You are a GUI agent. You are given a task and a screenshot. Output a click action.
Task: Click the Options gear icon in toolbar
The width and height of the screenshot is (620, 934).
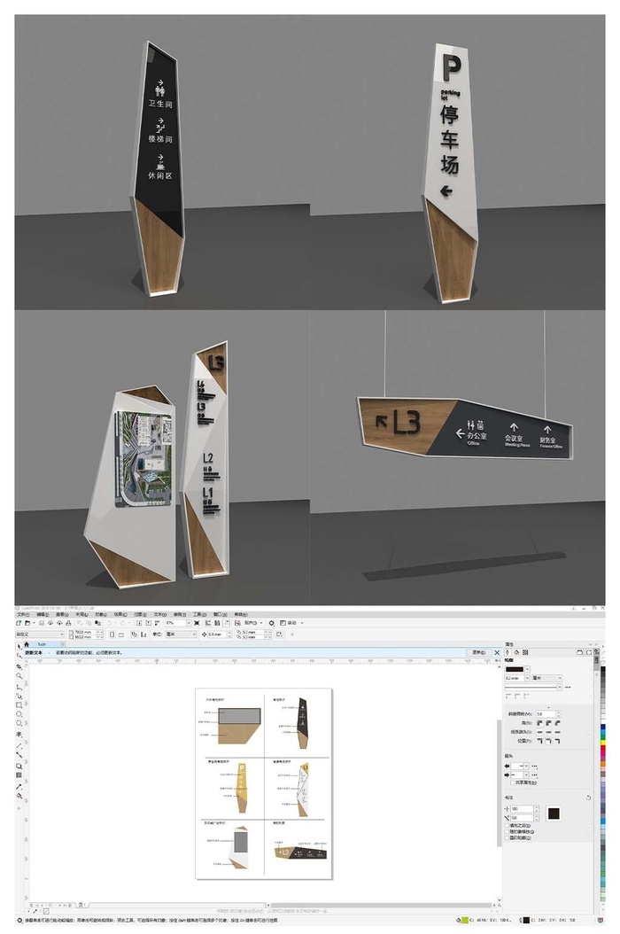(x=272, y=623)
